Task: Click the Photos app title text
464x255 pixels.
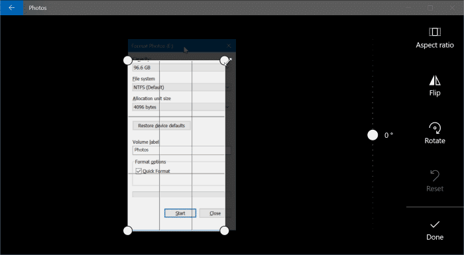Action: 38,8
